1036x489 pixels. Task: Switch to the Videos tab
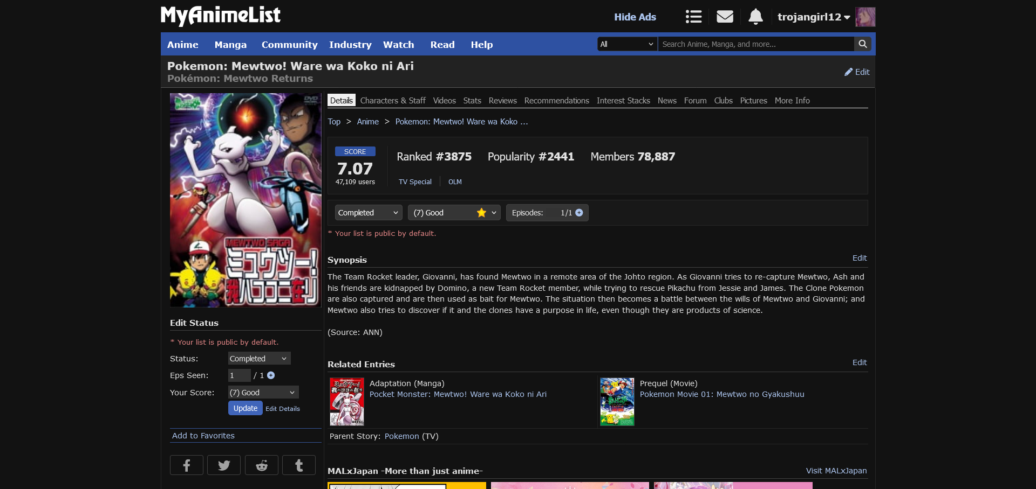(445, 101)
